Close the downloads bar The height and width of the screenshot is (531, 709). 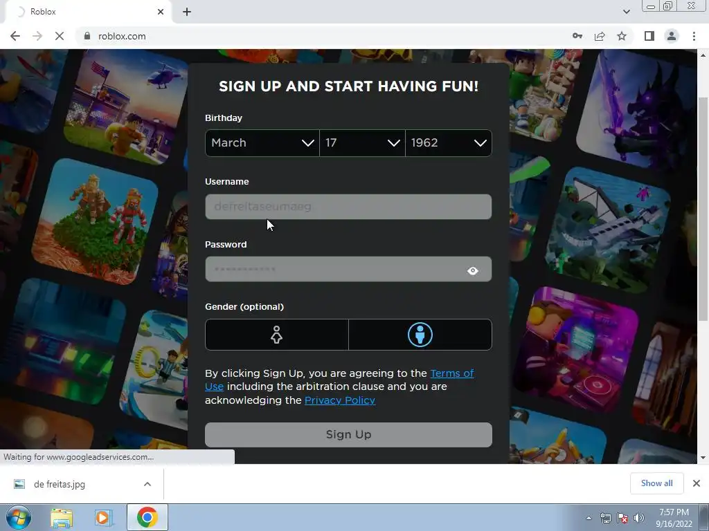coord(697,483)
